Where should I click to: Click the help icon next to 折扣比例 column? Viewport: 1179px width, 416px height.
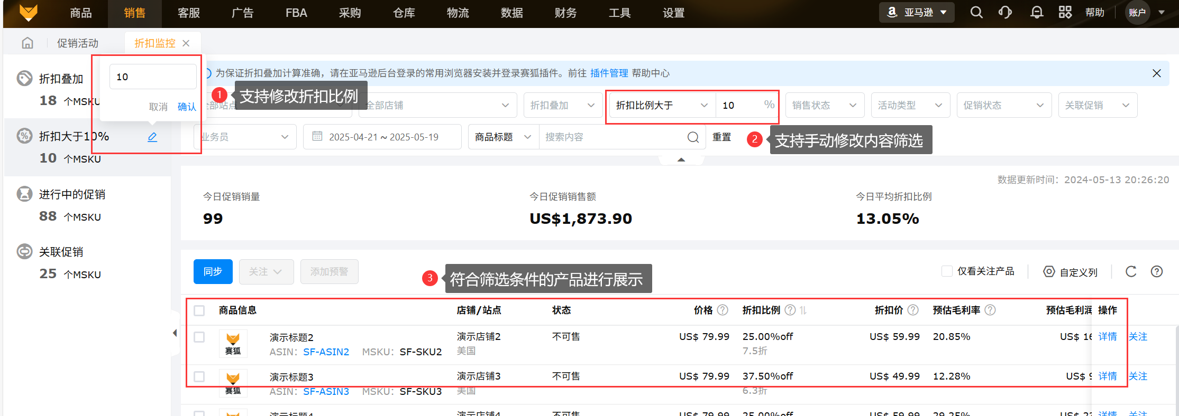click(x=790, y=310)
